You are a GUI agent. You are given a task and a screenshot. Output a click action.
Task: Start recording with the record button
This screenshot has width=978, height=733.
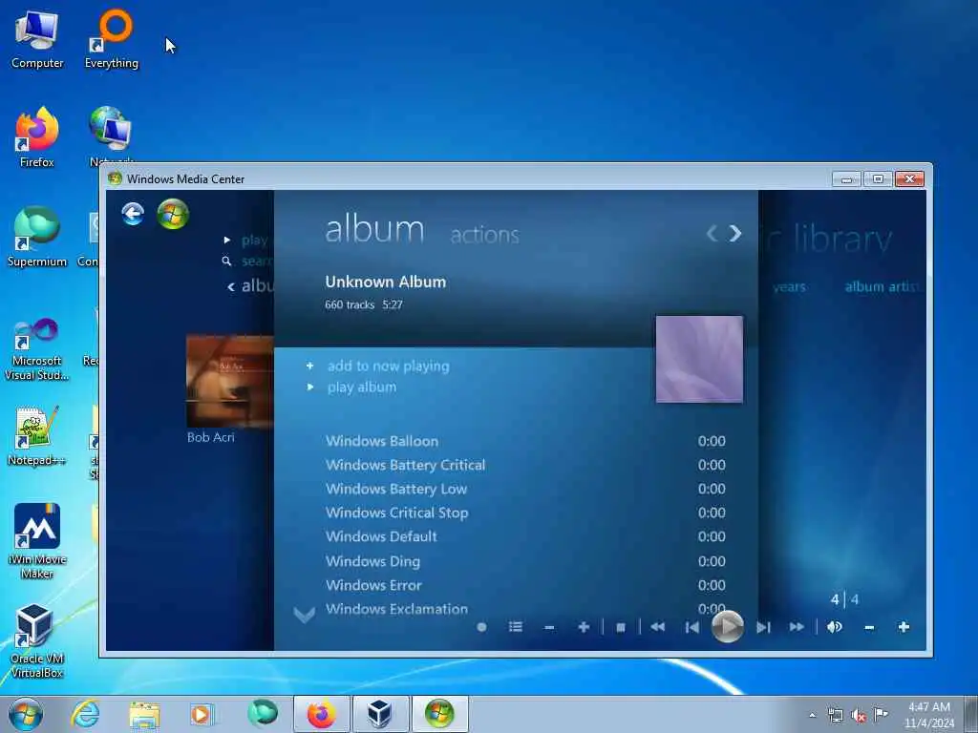(x=481, y=627)
